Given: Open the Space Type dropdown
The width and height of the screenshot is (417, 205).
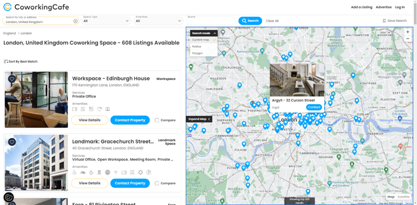Looking at the screenshot, I should click(x=106, y=21).
